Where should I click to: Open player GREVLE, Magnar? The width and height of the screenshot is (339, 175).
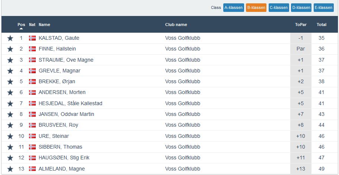click(x=60, y=71)
